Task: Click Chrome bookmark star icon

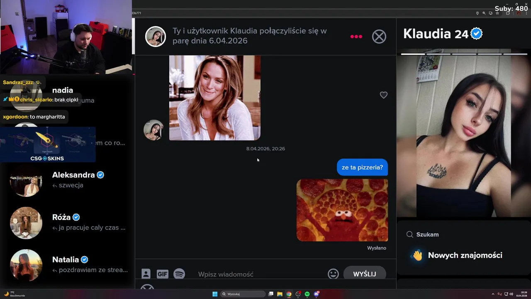Action: [x=497, y=13]
